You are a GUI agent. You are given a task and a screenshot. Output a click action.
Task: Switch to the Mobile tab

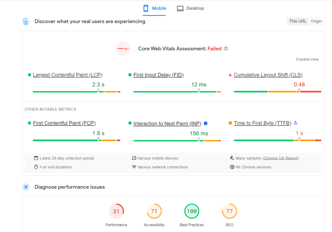[x=155, y=8]
